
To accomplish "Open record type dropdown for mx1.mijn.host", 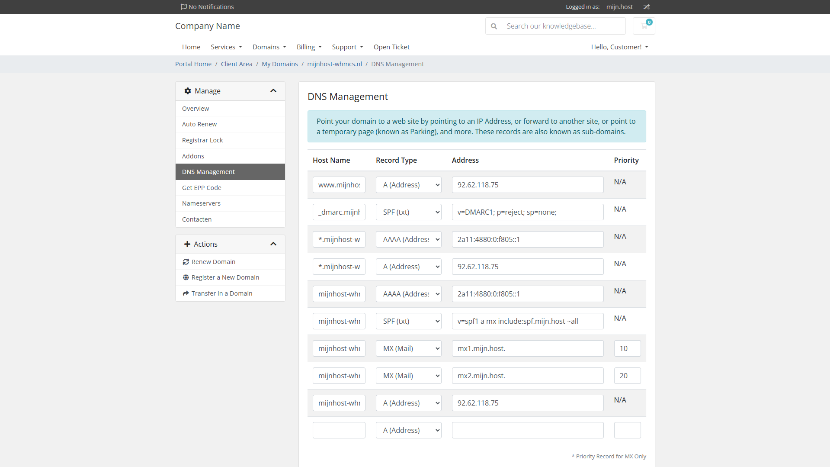I will (408, 348).
